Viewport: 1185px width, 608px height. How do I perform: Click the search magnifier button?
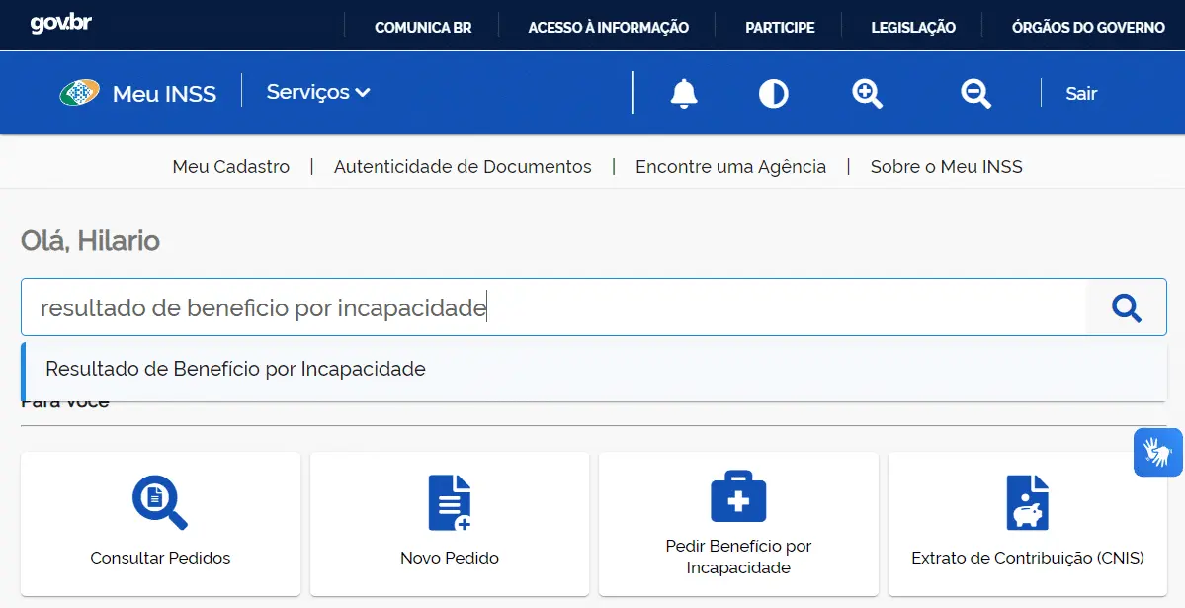click(1126, 307)
